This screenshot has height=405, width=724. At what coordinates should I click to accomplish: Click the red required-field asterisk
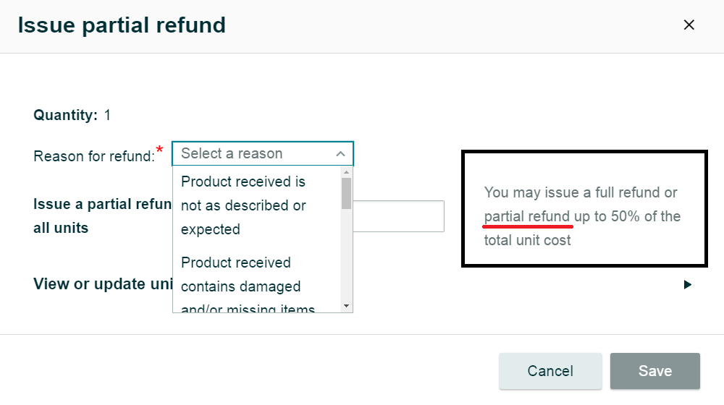coord(159,149)
